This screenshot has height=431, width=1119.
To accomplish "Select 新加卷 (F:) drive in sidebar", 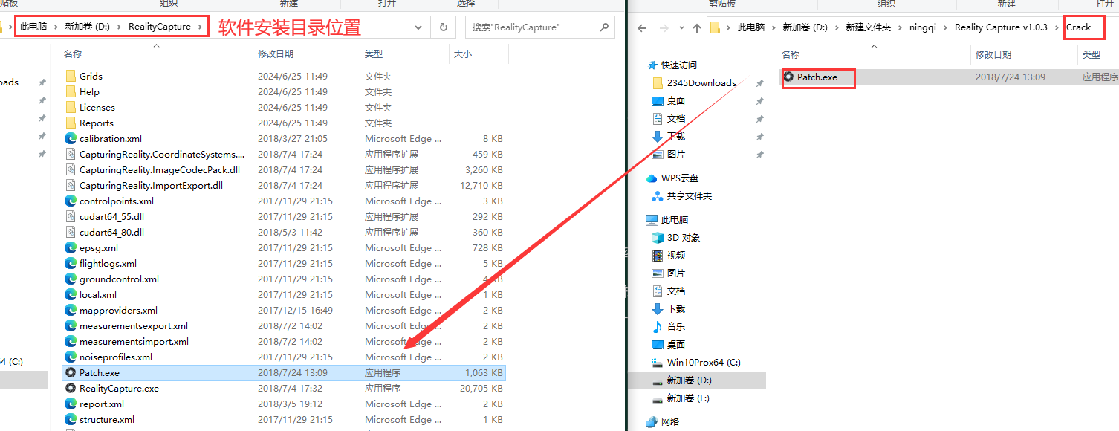I will tap(687, 398).
